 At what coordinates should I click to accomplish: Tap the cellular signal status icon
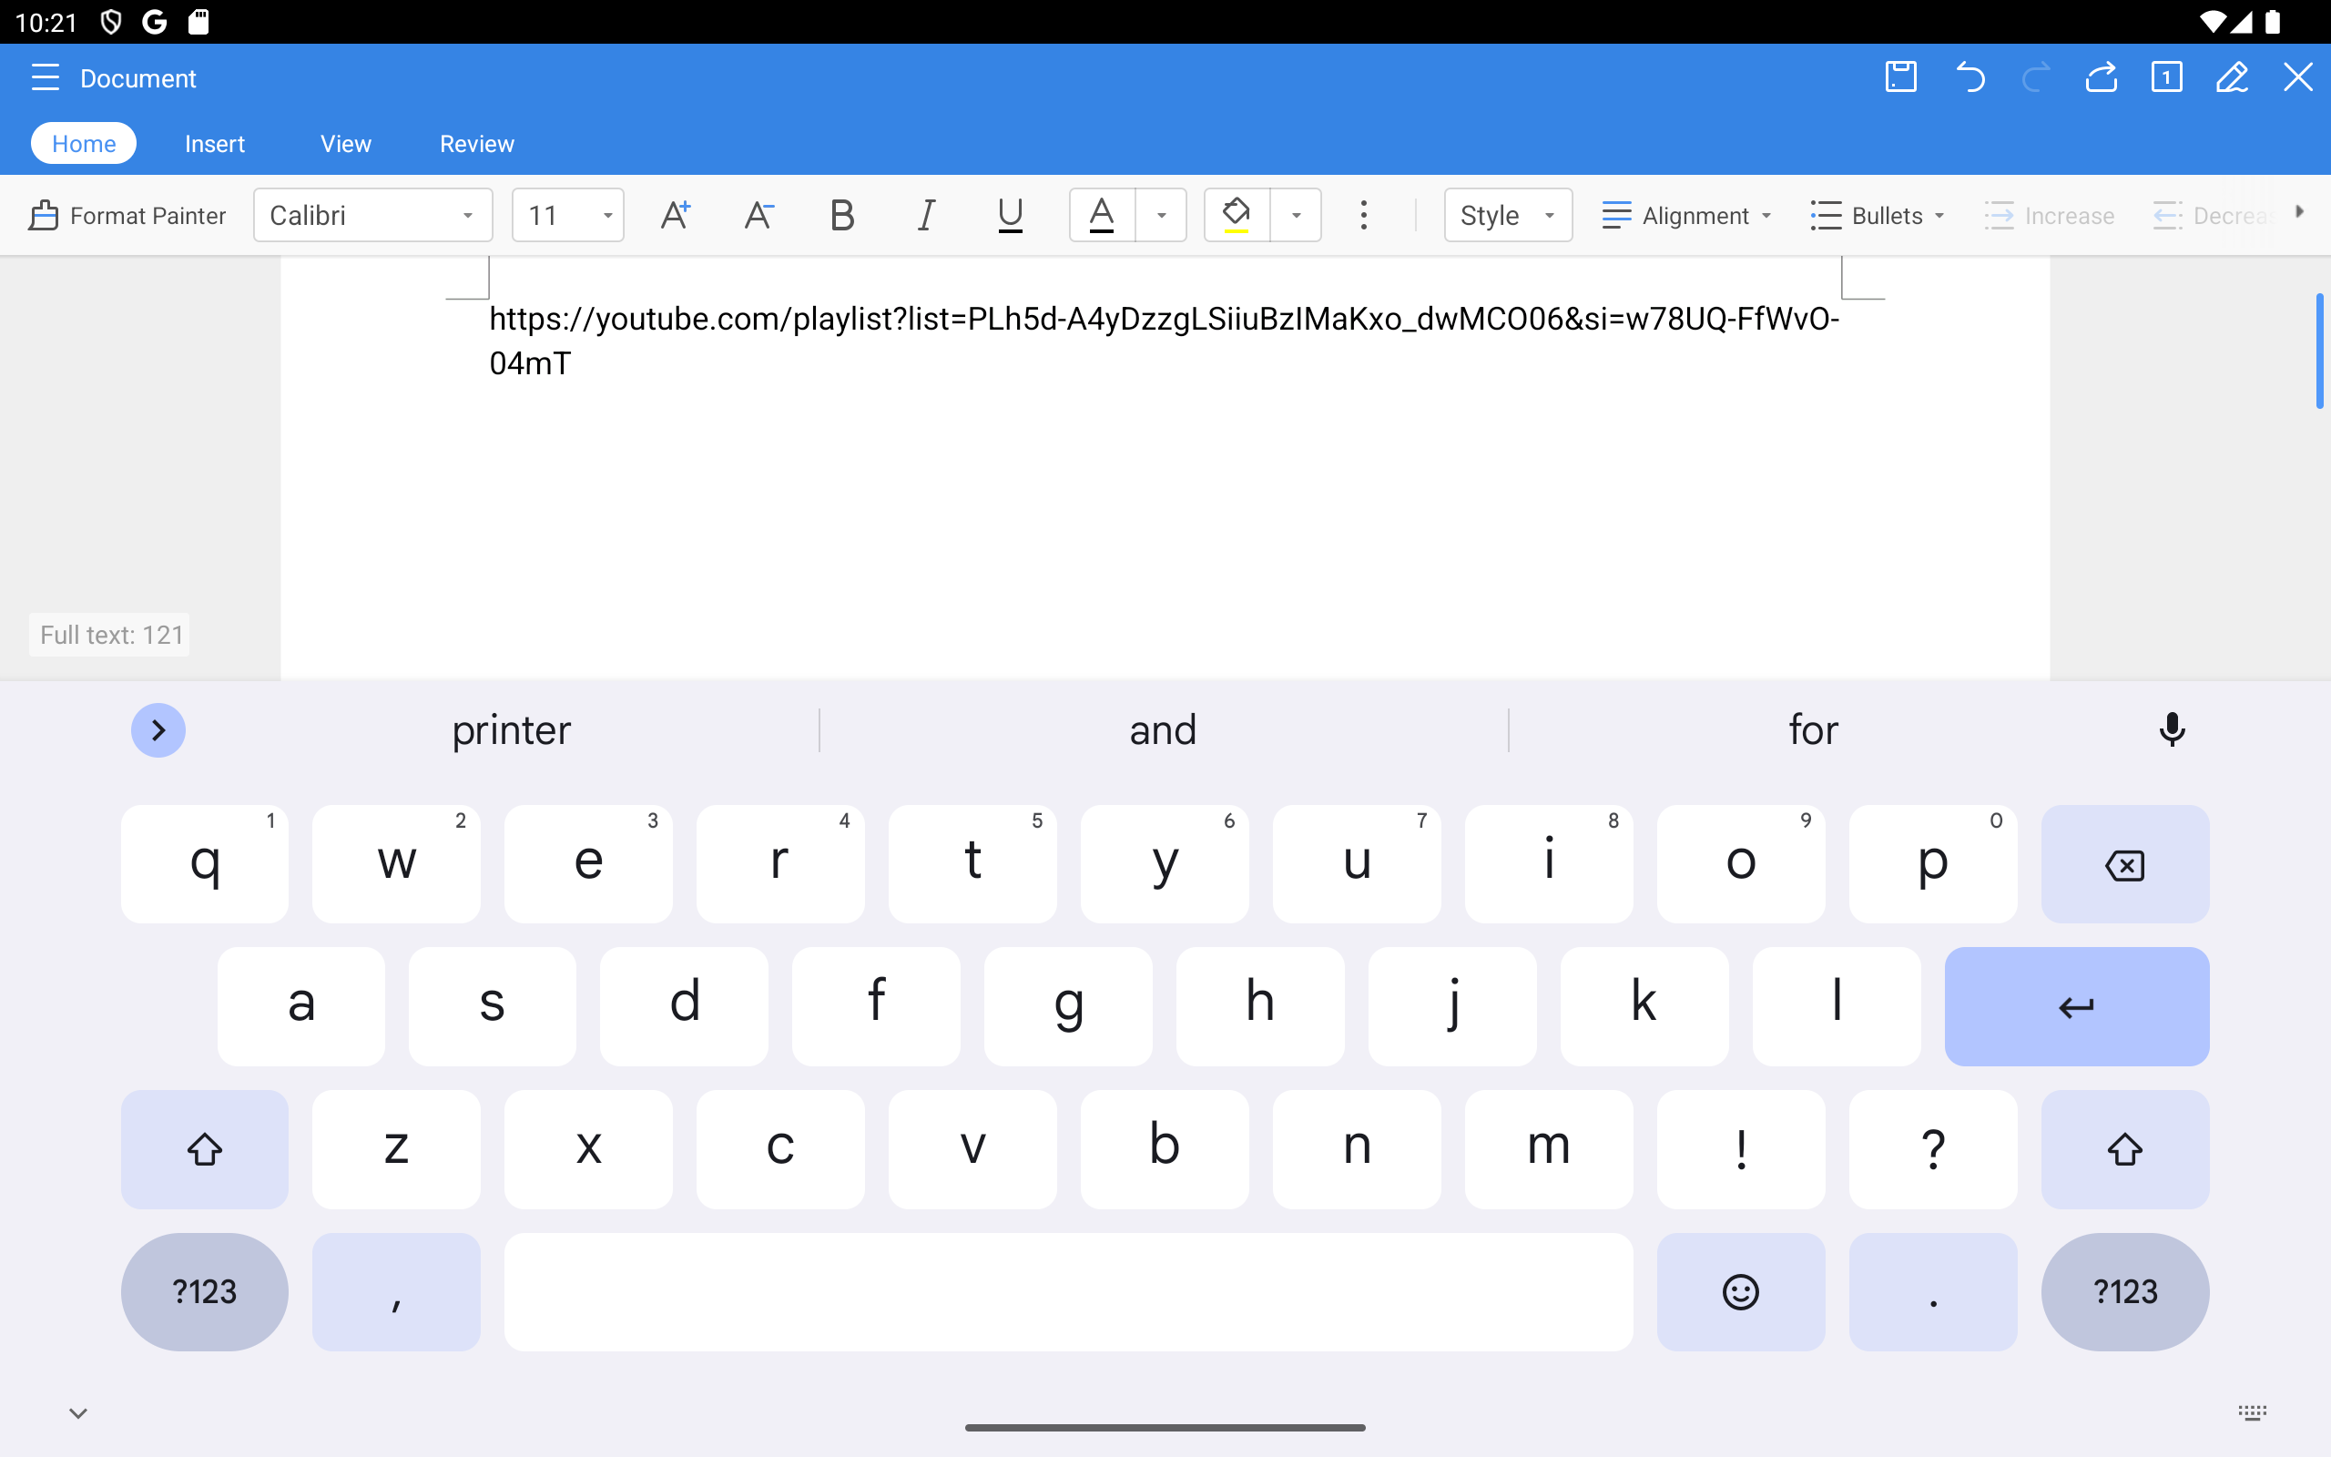(2242, 21)
